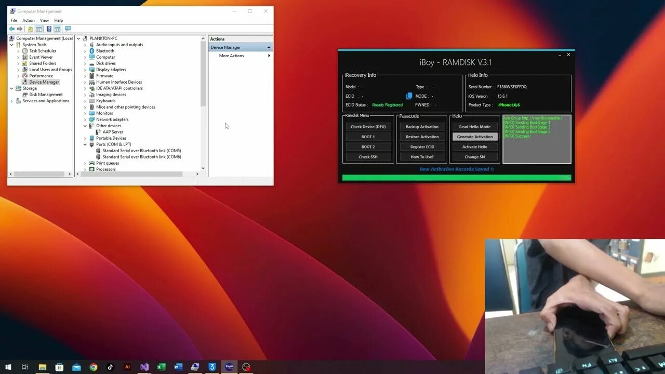Click the Task Scheduler clock icon
The image size is (665, 374).
[x=25, y=51]
